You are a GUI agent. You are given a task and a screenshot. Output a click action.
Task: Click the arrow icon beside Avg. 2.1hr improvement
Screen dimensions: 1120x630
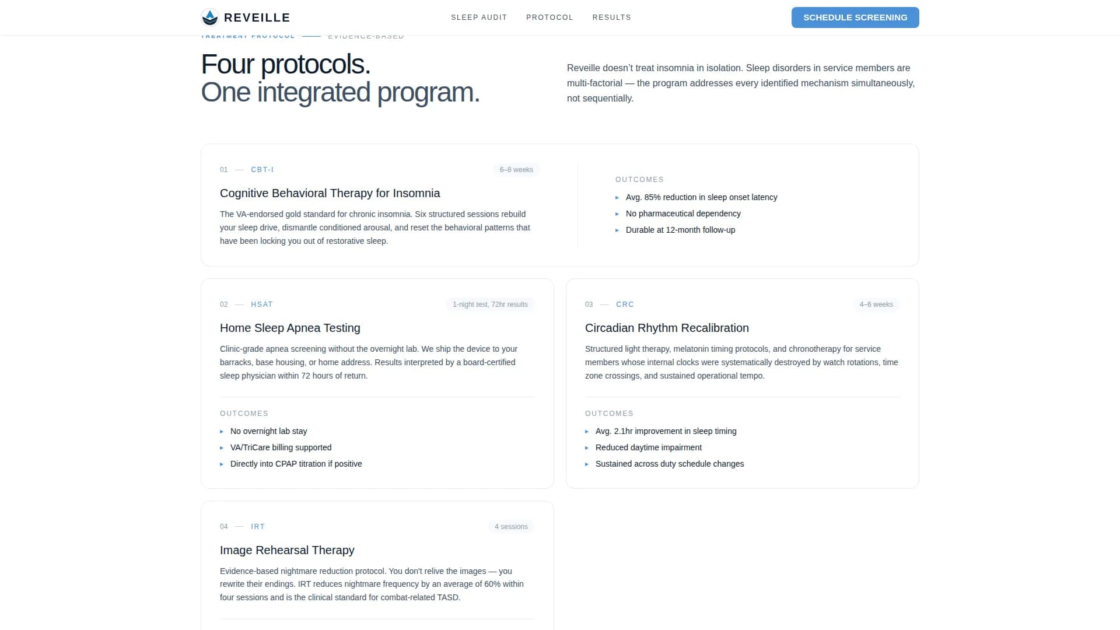587,432
